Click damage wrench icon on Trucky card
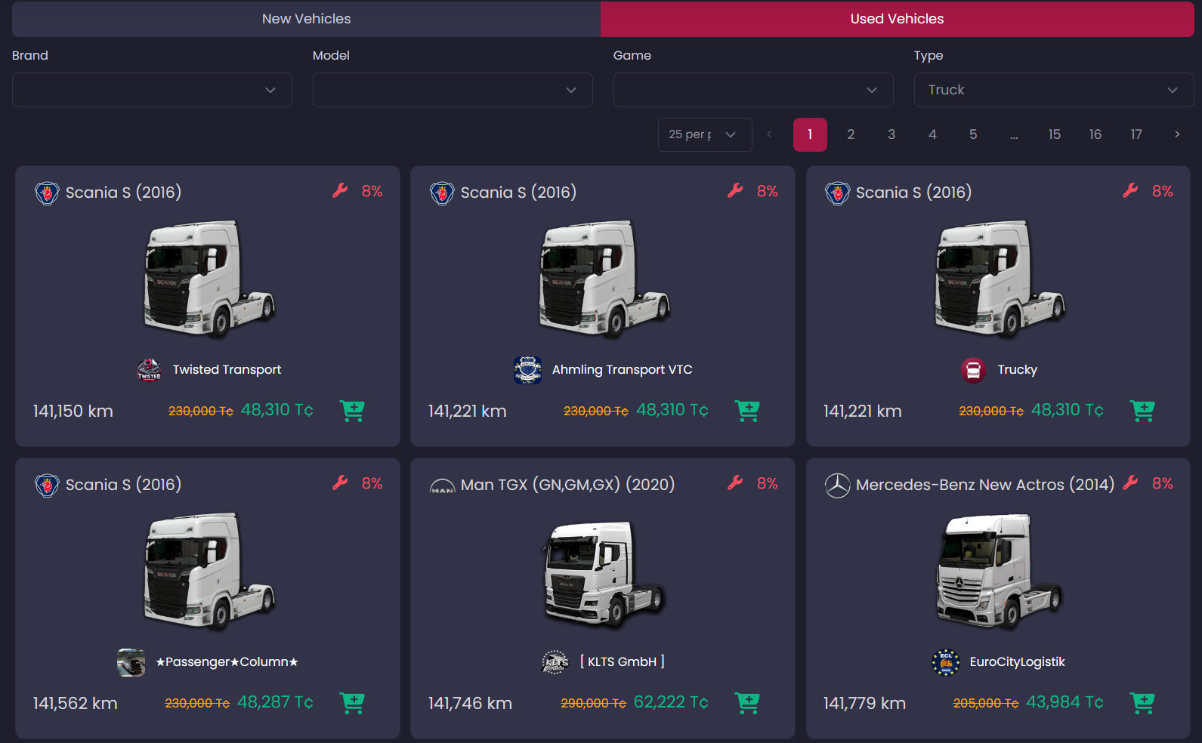 click(1131, 191)
